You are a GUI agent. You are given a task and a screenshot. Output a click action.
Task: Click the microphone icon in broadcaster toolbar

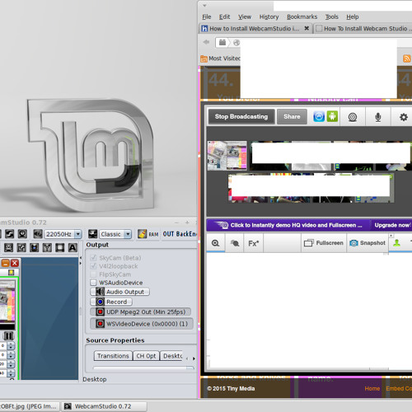click(x=378, y=117)
